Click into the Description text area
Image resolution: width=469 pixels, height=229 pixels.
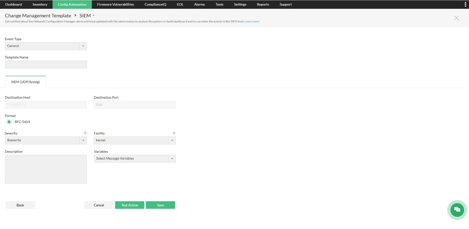click(46, 169)
